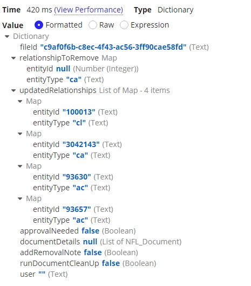Click the runDocumentCleanUp false value
Viewport: 251px width, 286px height.
click(x=111, y=263)
